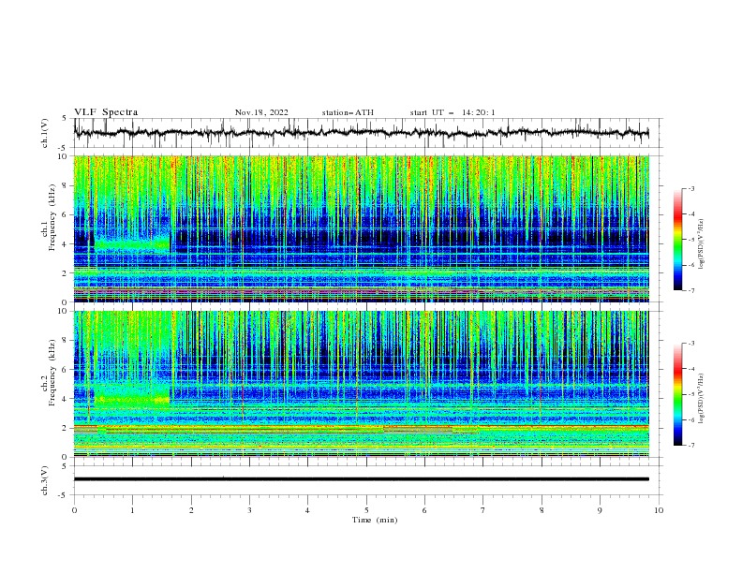The height and width of the screenshot is (573, 742).
Task: Click the "ch.3(V)" axis label
Action: (44, 480)
